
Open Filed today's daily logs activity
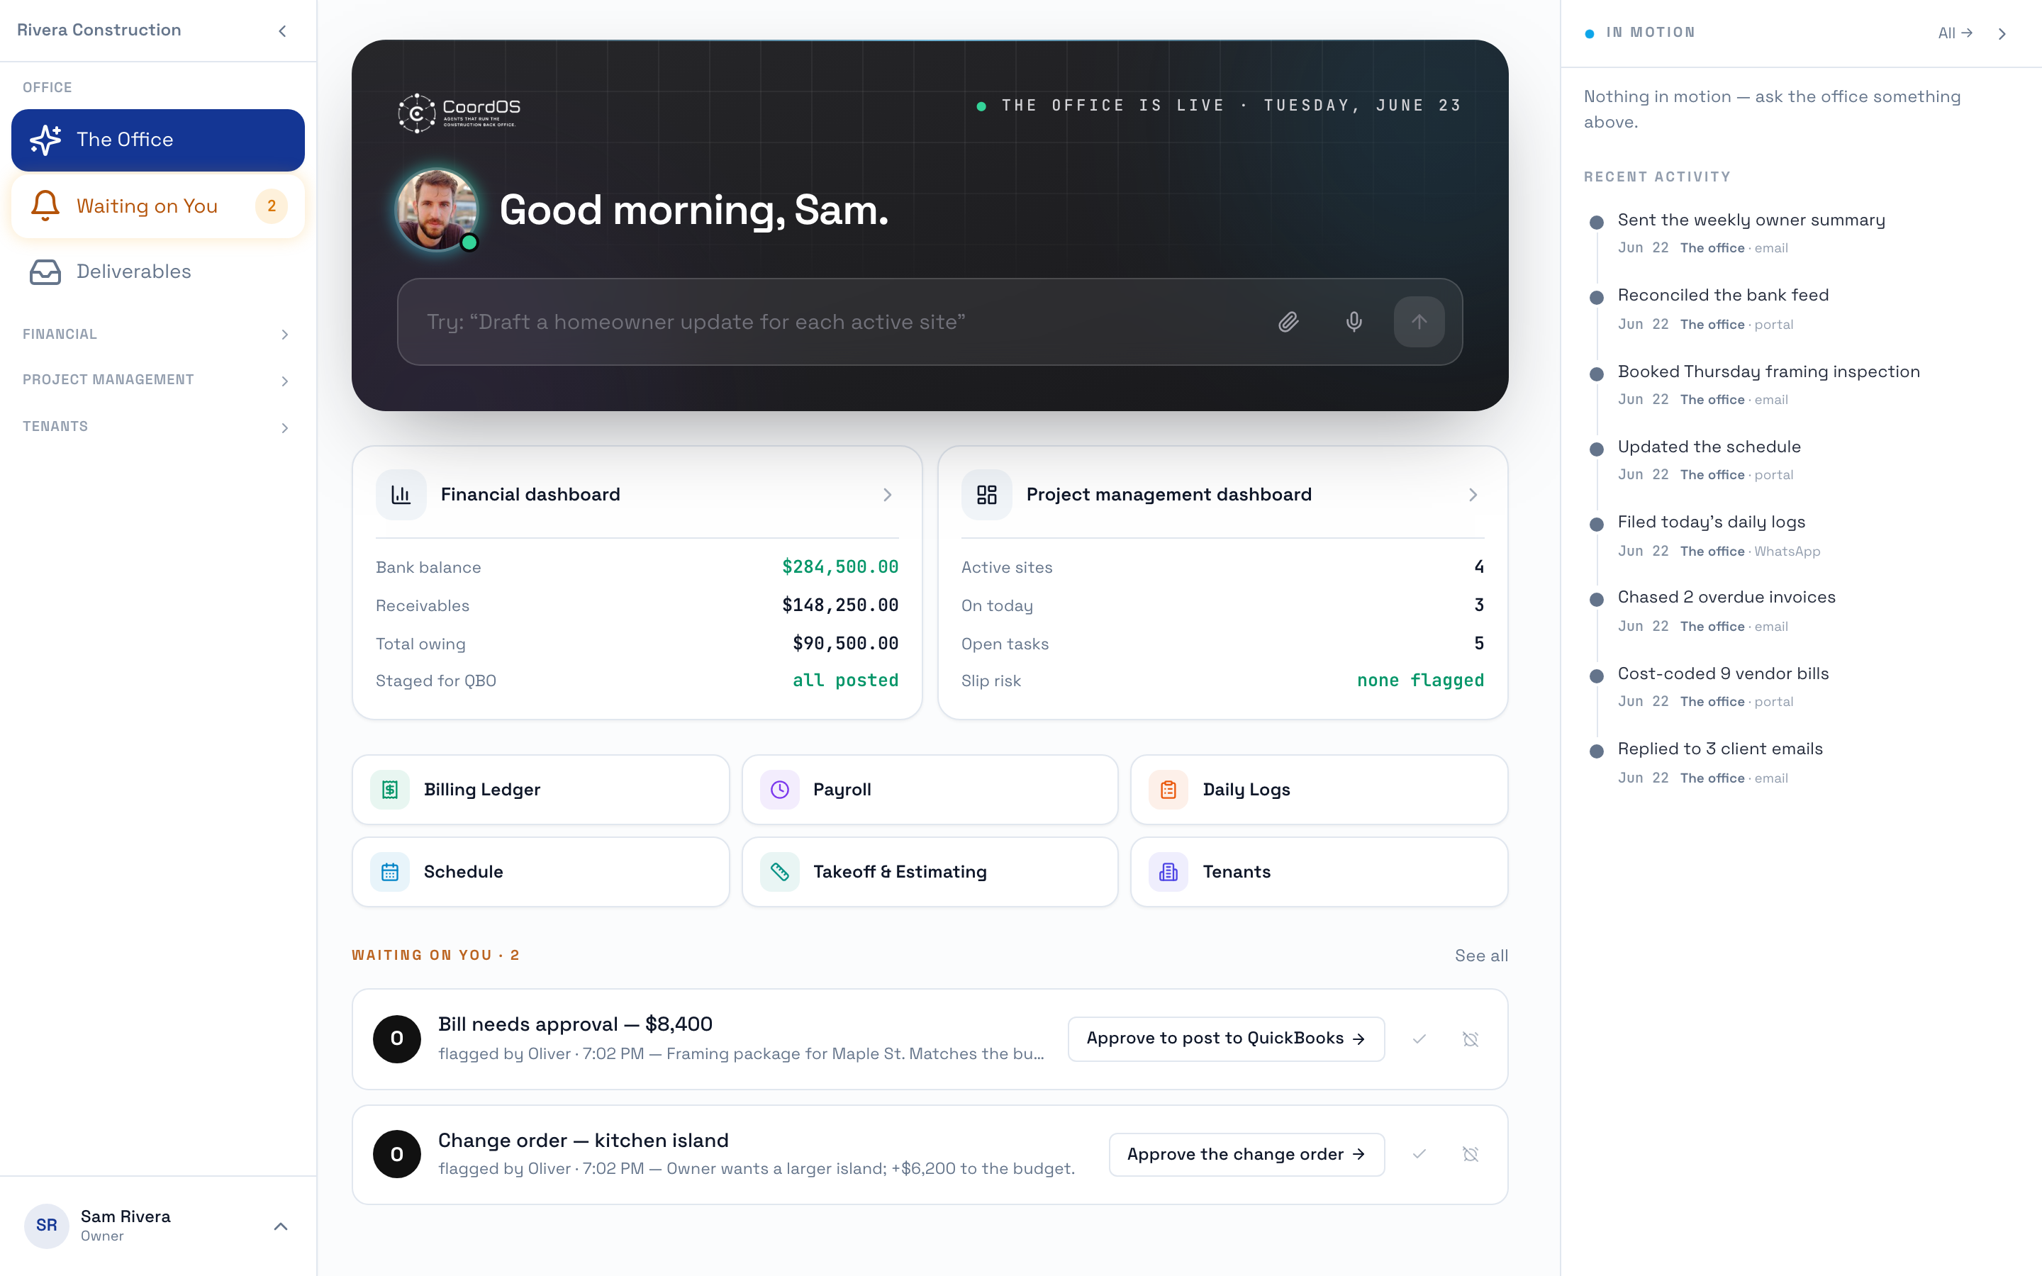pyautogui.click(x=1711, y=522)
